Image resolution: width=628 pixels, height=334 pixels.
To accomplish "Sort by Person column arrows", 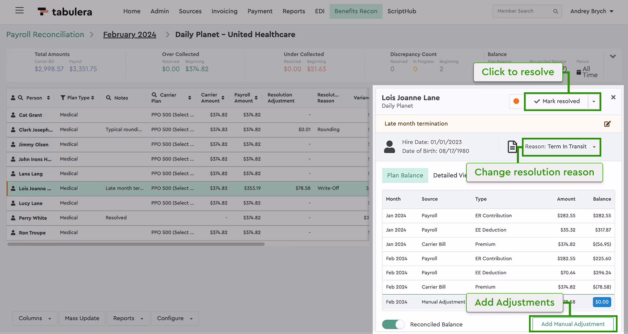I will (48, 98).
